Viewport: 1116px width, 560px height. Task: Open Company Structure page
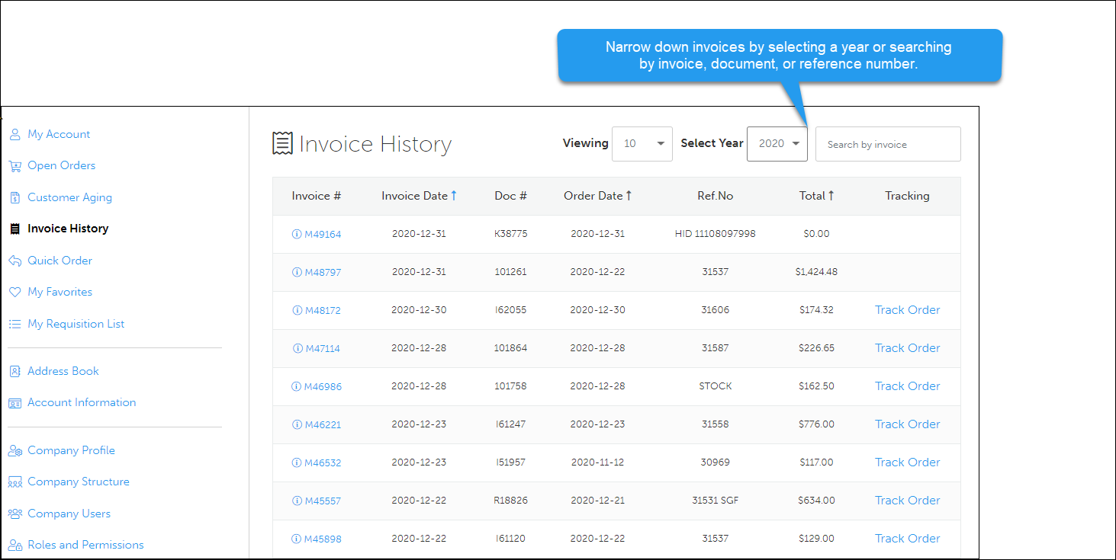click(x=79, y=482)
